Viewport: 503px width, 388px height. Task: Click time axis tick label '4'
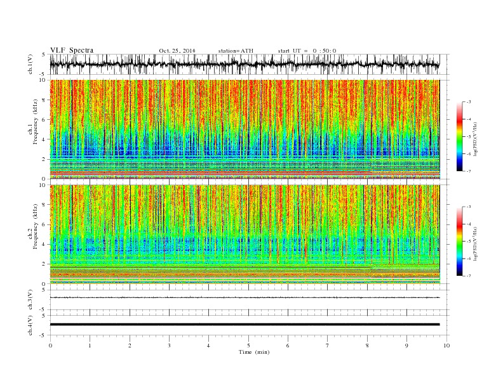coord(208,346)
